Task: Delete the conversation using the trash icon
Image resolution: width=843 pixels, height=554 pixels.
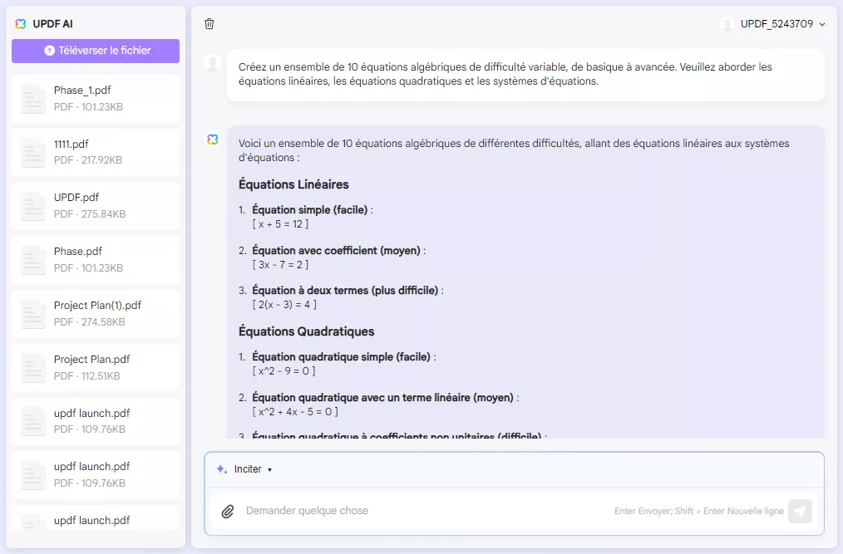Action: tap(210, 24)
